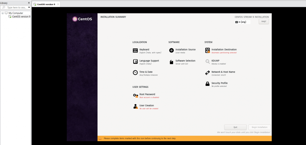The height and width of the screenshot is (145, 306).
Task: Click the Installation Source disc icon
Action: pyautogui.click(x=171, y=50)
